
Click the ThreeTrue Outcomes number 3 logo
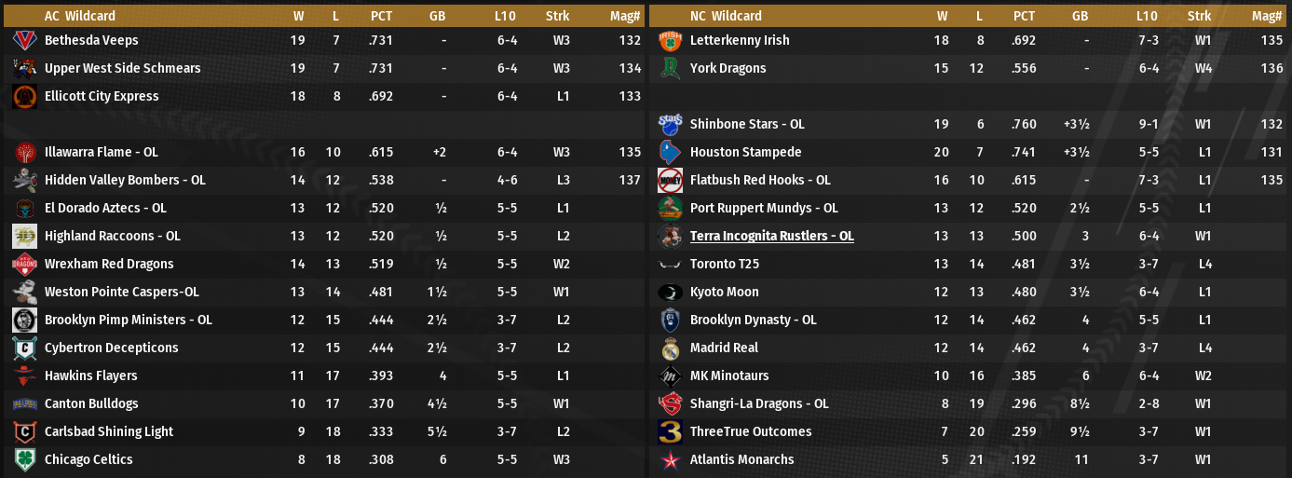tap(670, 431)
